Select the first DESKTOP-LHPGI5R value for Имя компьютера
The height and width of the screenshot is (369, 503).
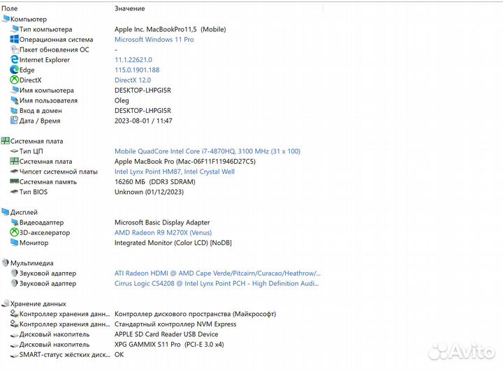143,90
